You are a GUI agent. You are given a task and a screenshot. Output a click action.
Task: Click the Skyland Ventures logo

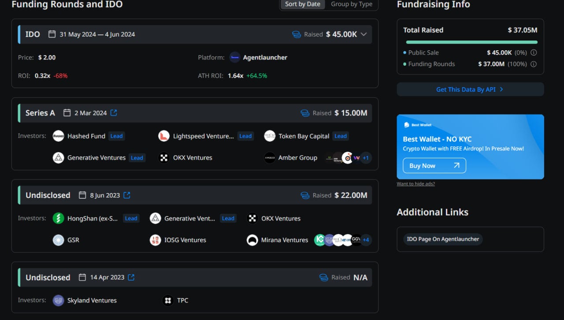point(58,300)
